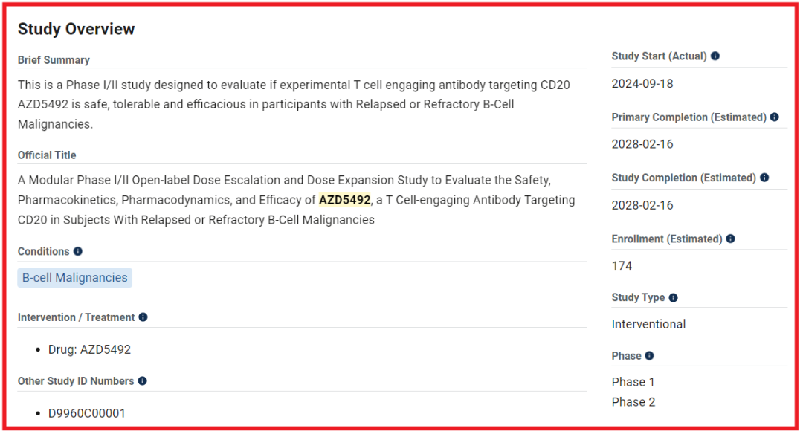
Task: Select the Drug: AZD5492 intervention item
Action: click(x=90, y=349)
